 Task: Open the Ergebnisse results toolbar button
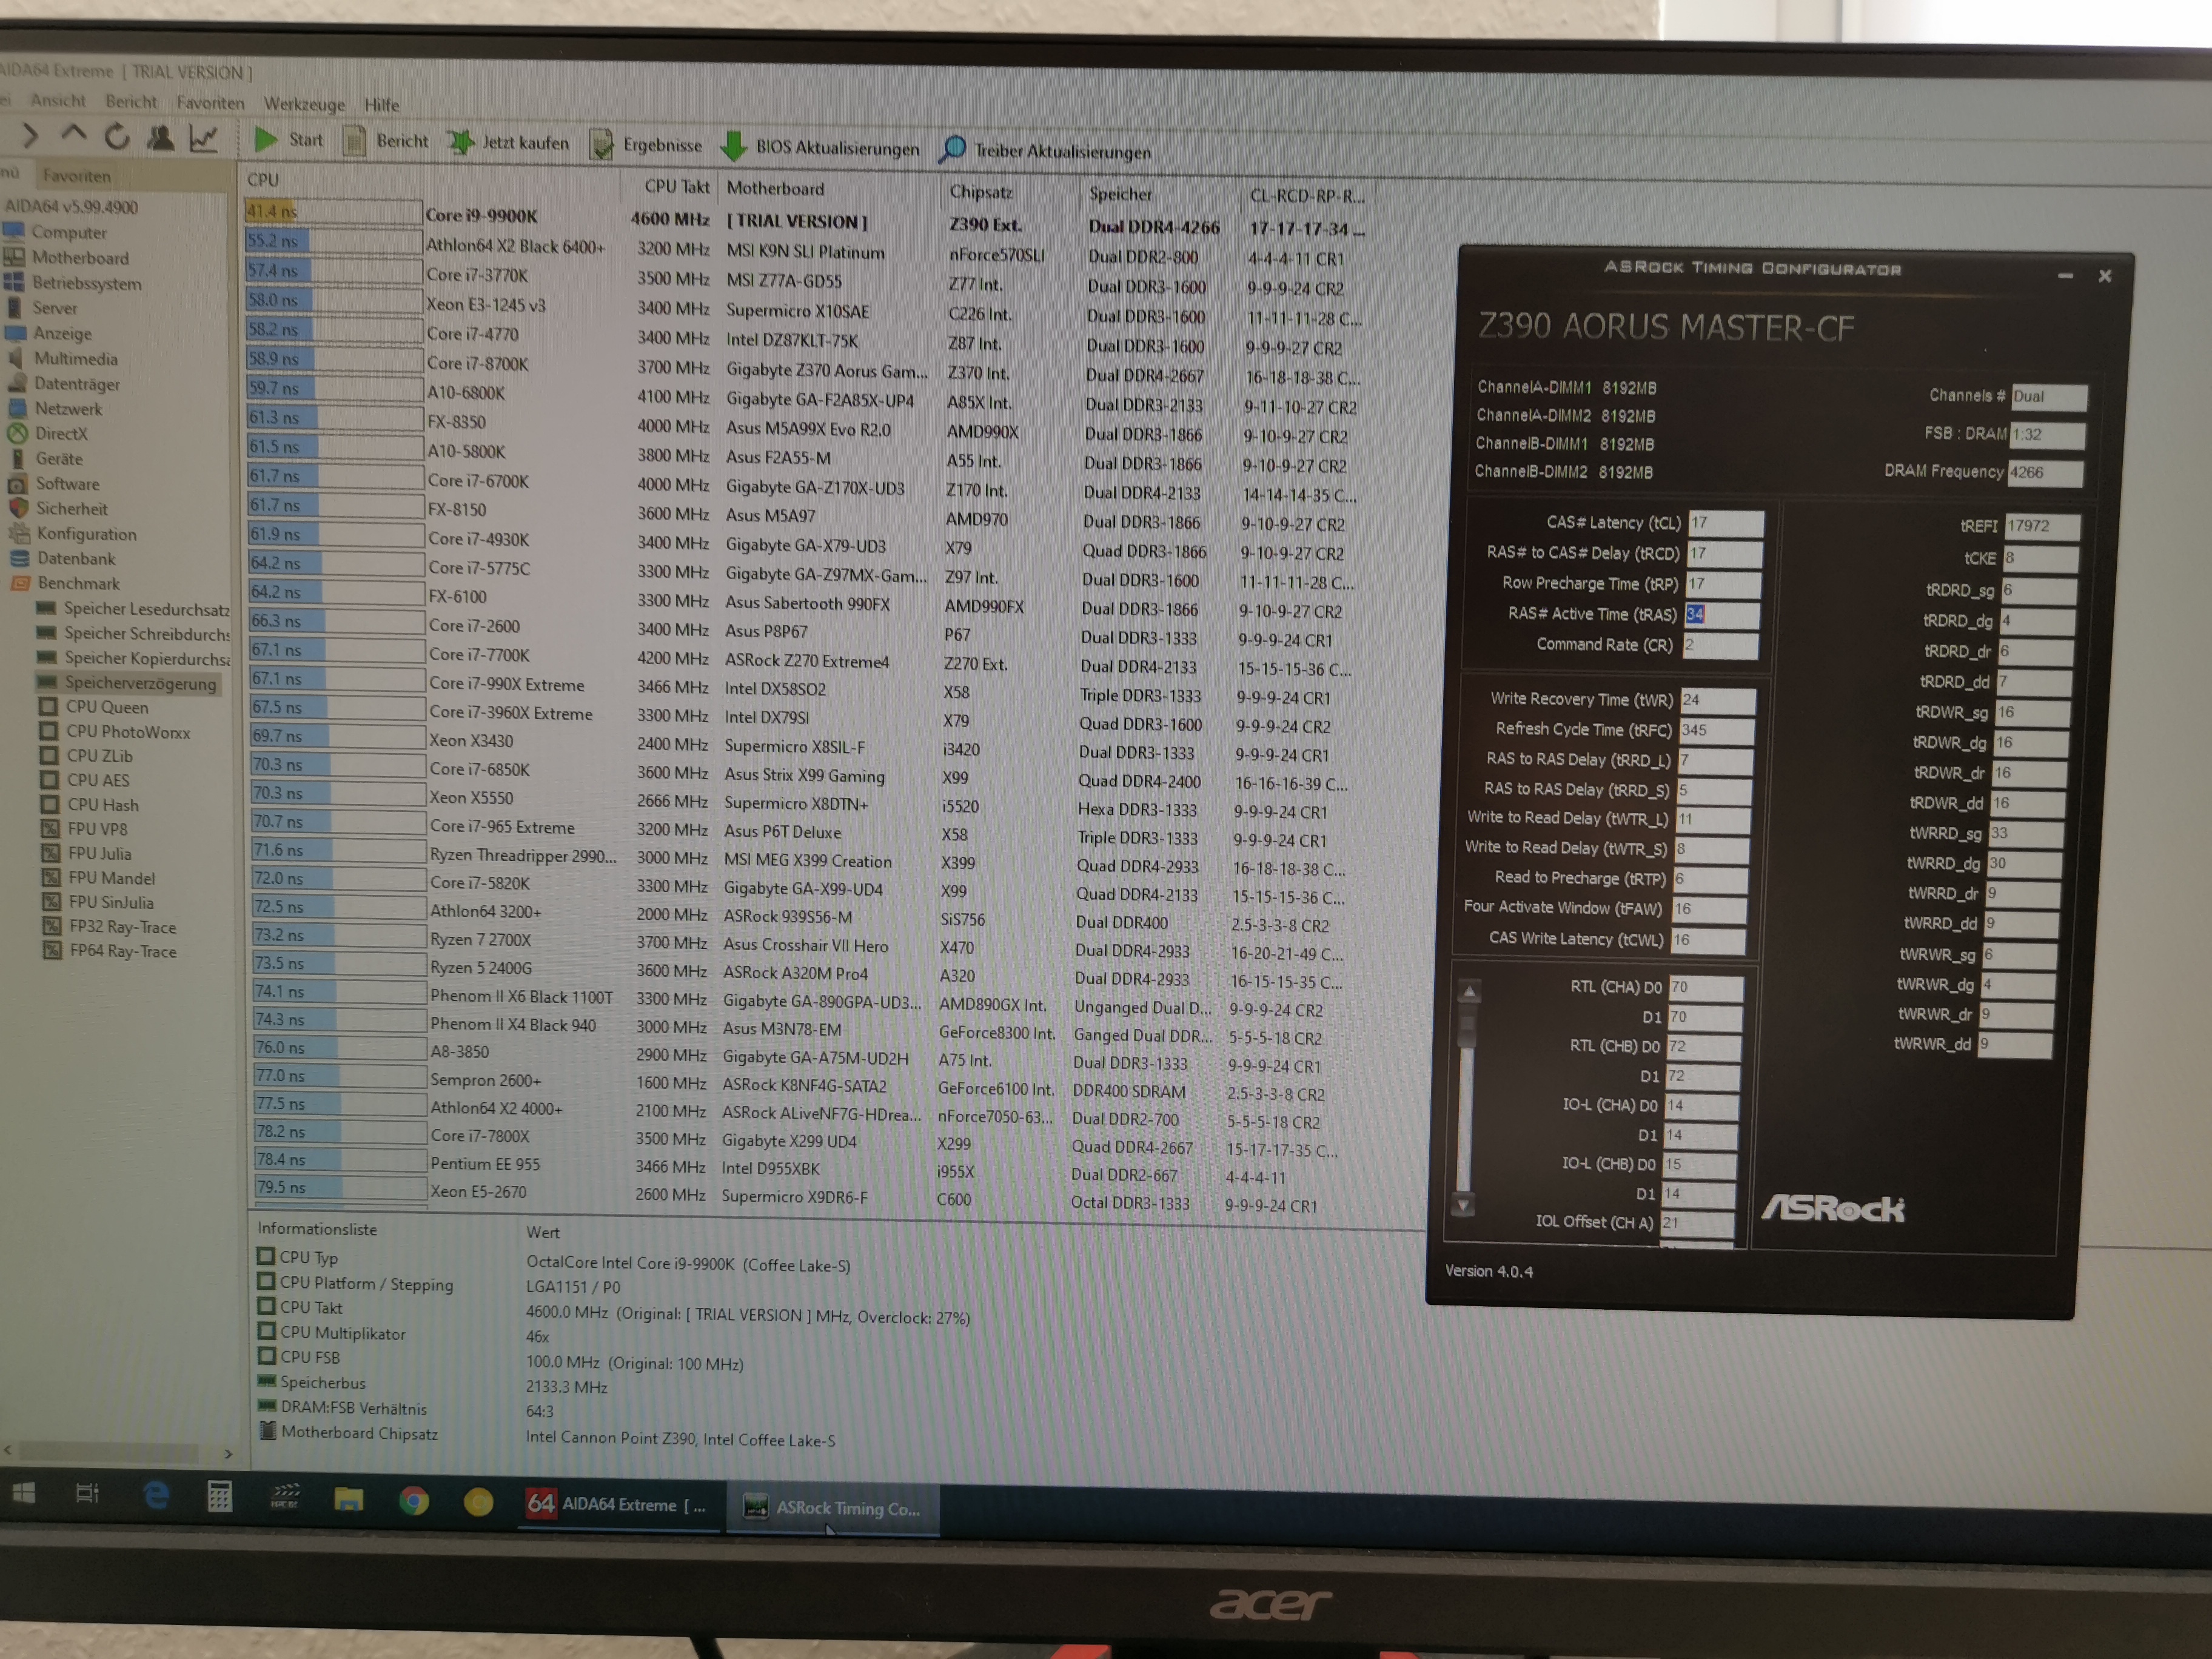(x=646, y=144)
